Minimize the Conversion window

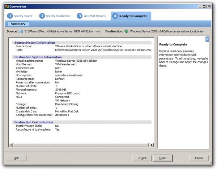tap(200, 6)
